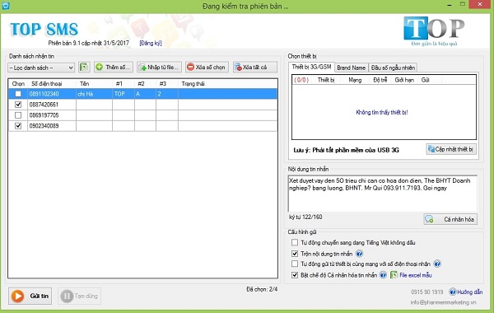Viewport: 494px width, 313px height.
Task: Open the Hướng dẫn help link
Action: (469, 292)
